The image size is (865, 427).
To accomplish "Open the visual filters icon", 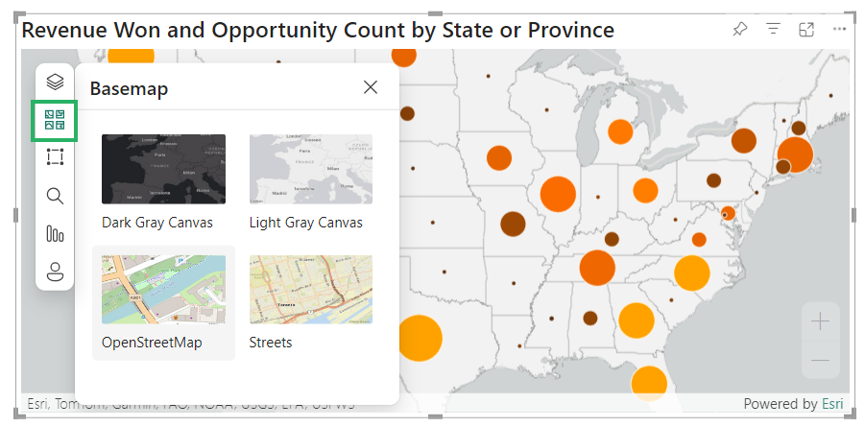I will pos(773,30).
